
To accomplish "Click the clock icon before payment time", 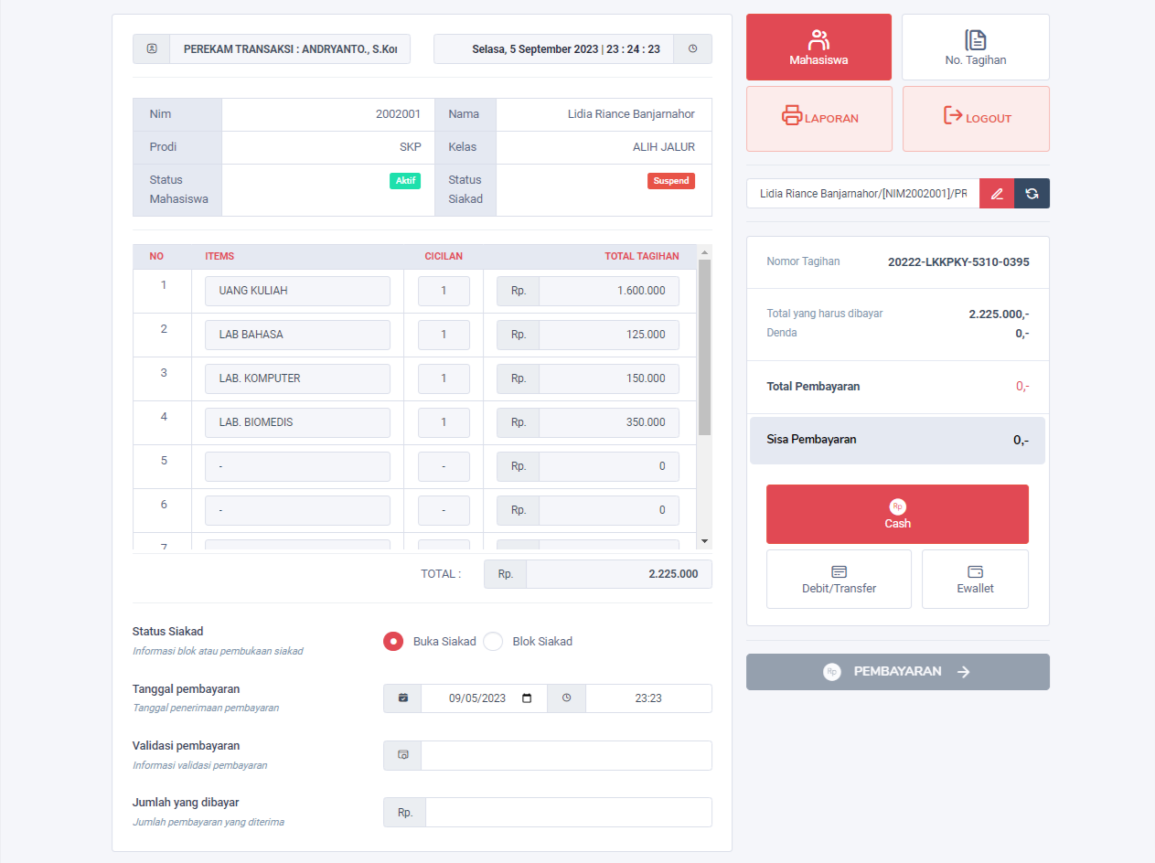I will (566, 698).
